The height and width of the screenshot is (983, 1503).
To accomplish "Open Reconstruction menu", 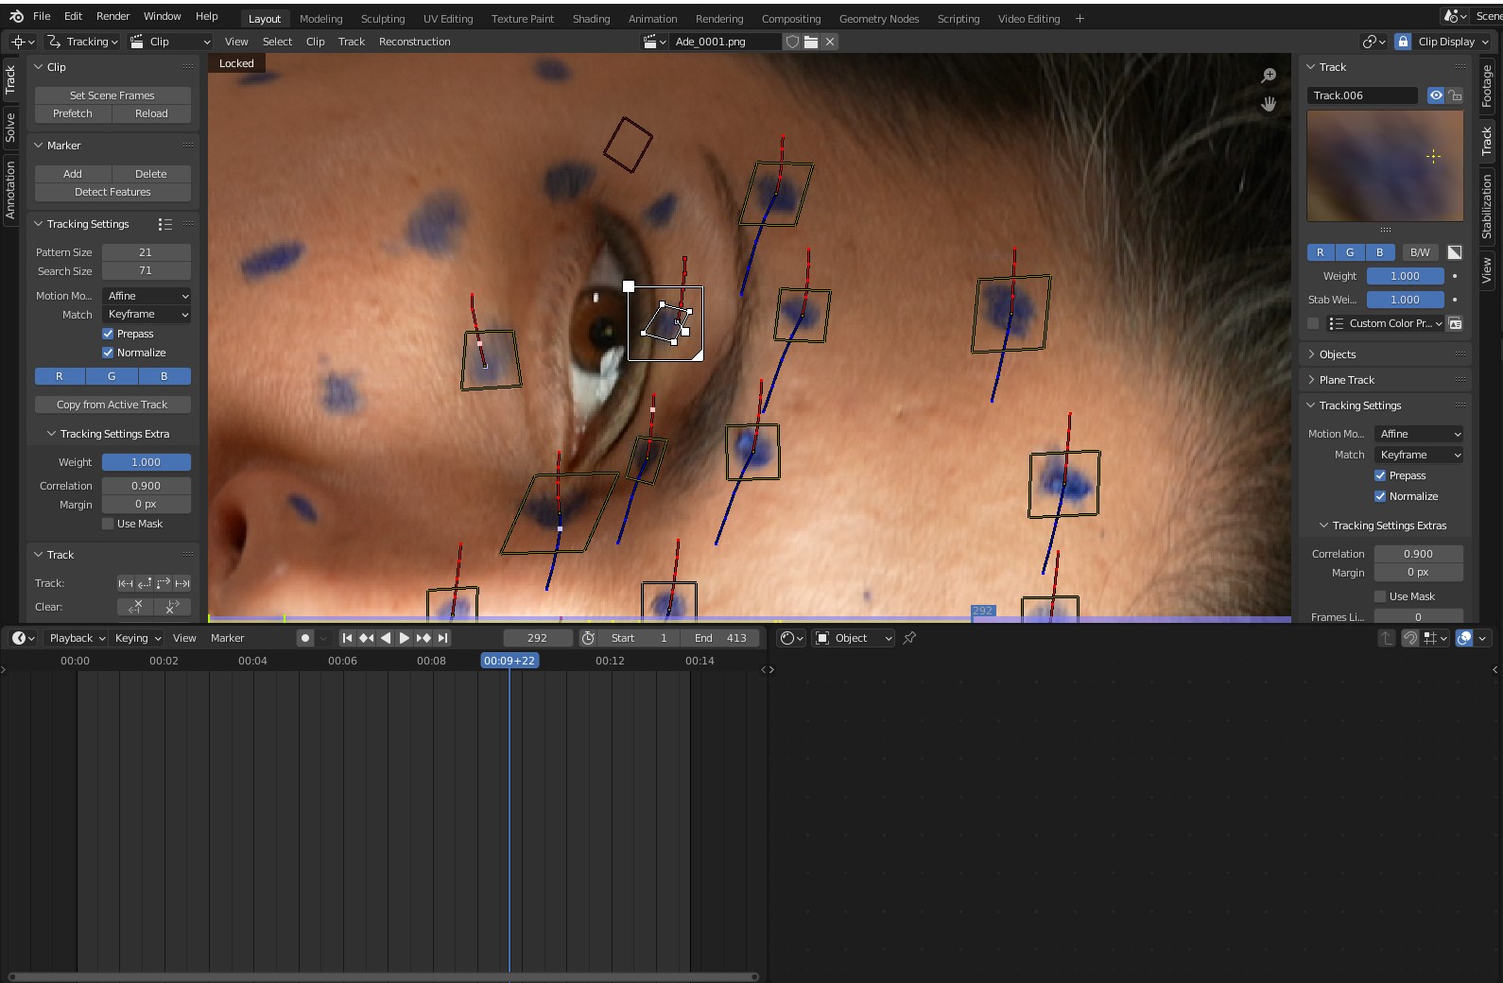I will (414, 42).
